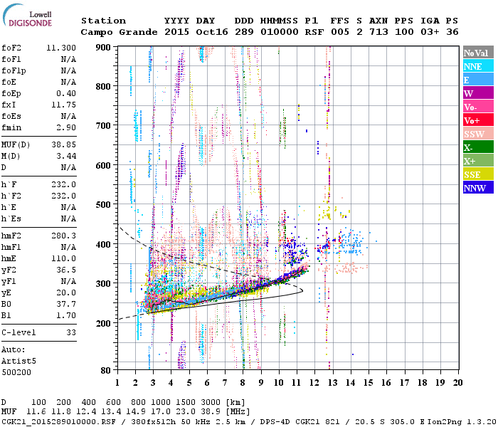Image resolution: width=498 pixels, height=427 pixels.
Task: Click the C-level value 33
Action: pos(71,332)
